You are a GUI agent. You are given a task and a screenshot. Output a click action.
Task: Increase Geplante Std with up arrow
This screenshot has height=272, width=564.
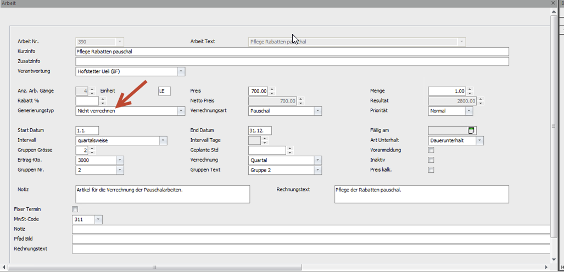(291, 148)
